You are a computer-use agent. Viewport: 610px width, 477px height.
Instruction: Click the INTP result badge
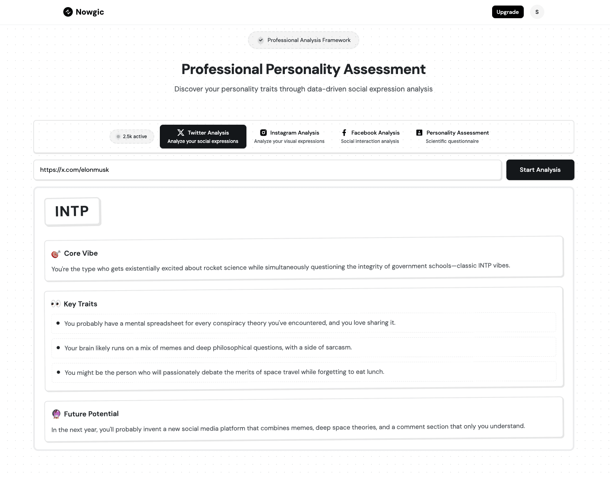72,211
